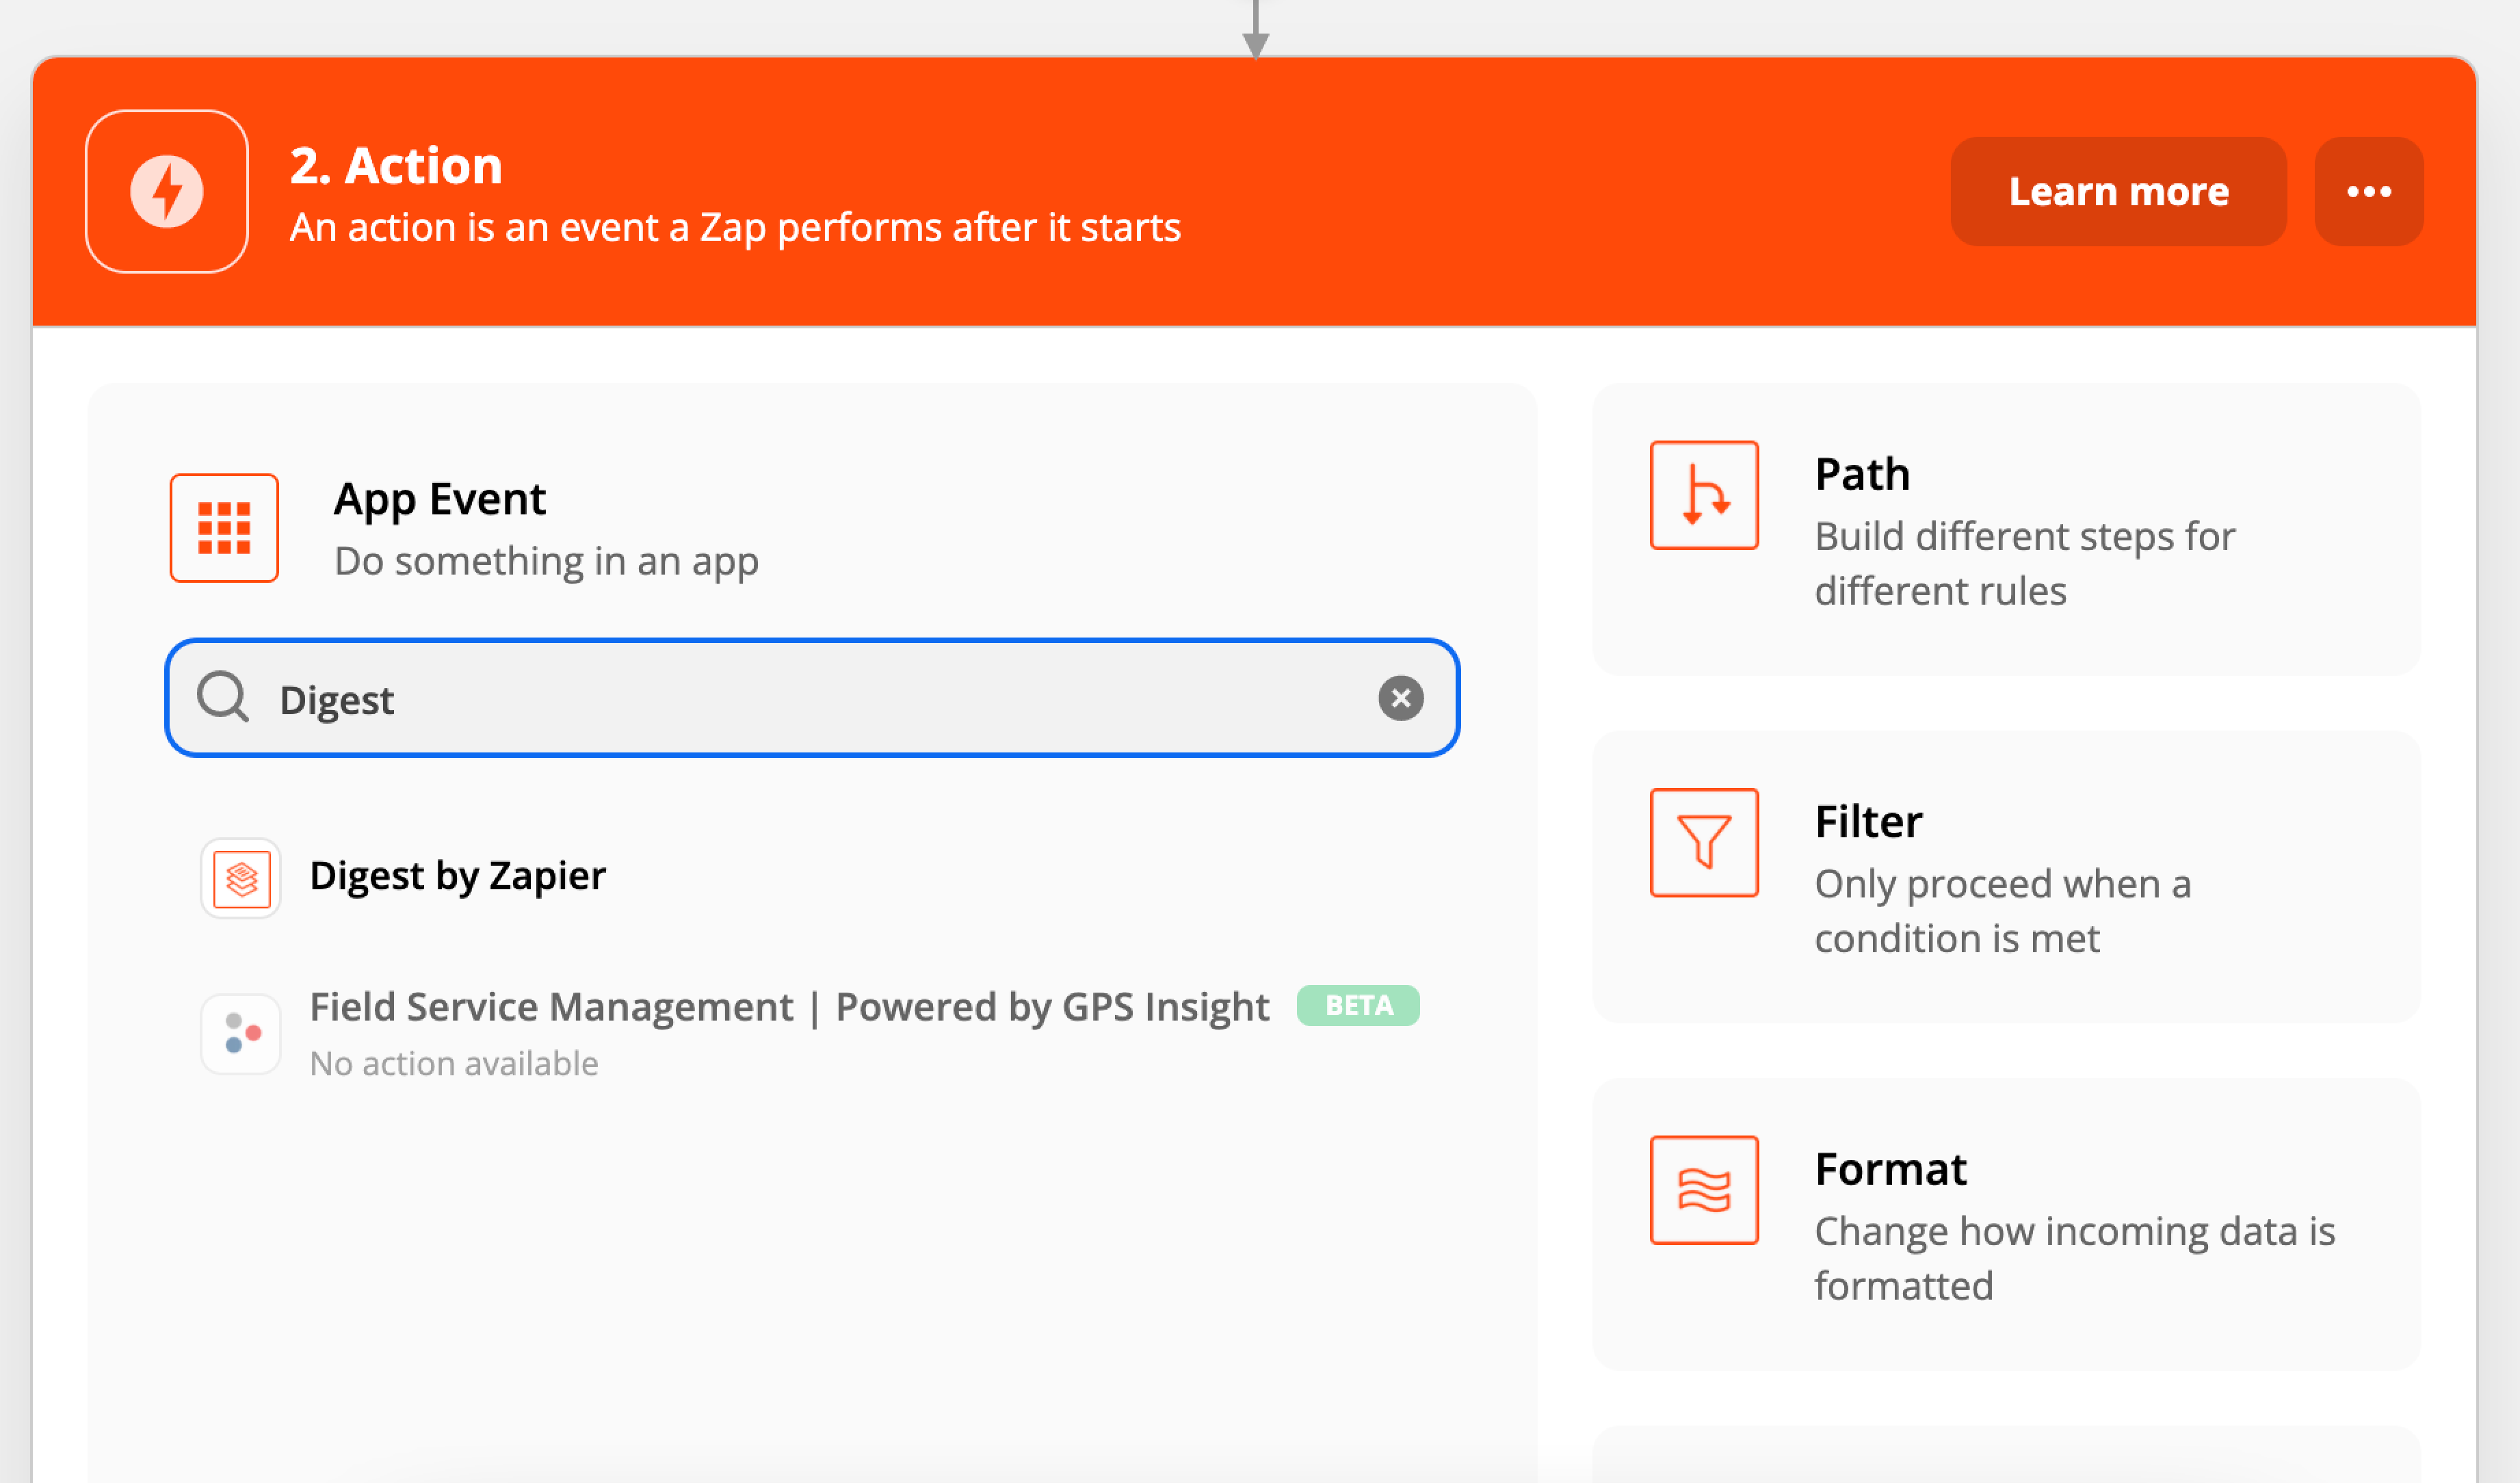Clear the search with the X icon
Screen dimensions: 2520x1483
pyautogui.click(x=1401, y=698)
